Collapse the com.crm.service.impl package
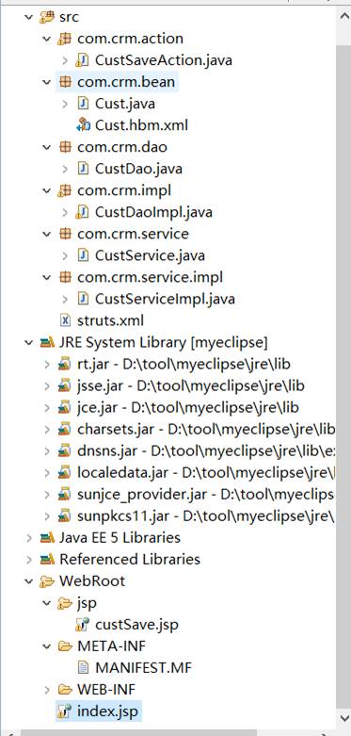The image size is (351, 736). click(x=46, y=277)
